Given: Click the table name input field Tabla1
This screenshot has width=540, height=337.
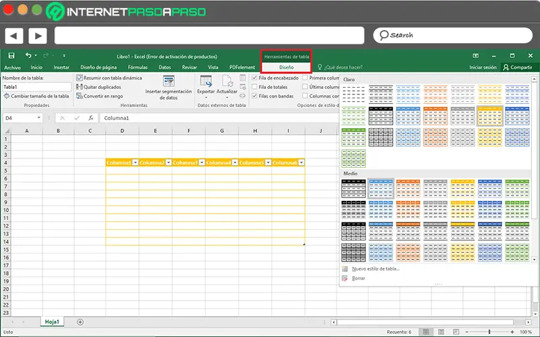Looking at the screenshot, I should coord(36,87).
